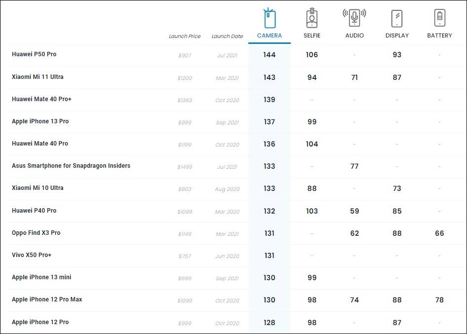Click Xiaomi Mi 11 Ultra camera score 143

pyautogui.click(x=269, y=77)
